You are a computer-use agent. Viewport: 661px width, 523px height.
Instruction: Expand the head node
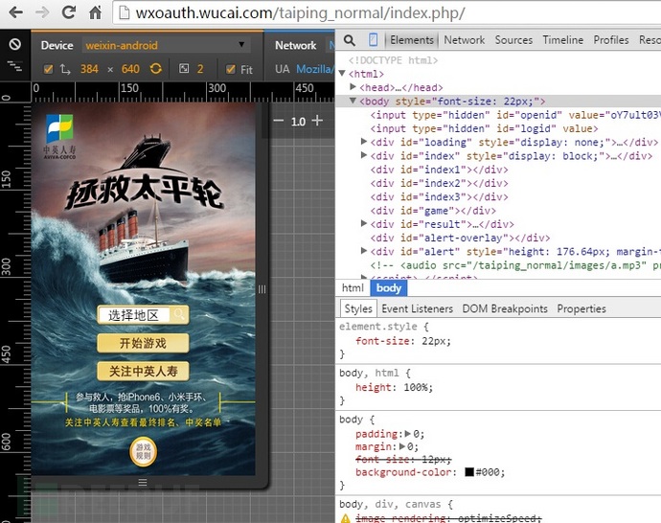point(353,86)
